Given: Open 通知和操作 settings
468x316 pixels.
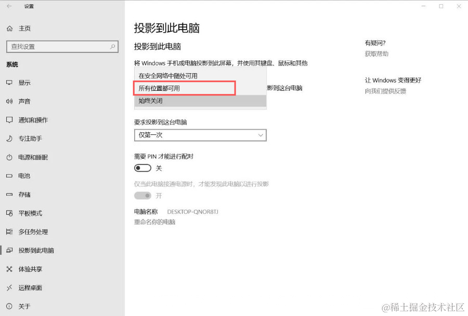Looking at the screenshot, I should [x=39, y=120].
